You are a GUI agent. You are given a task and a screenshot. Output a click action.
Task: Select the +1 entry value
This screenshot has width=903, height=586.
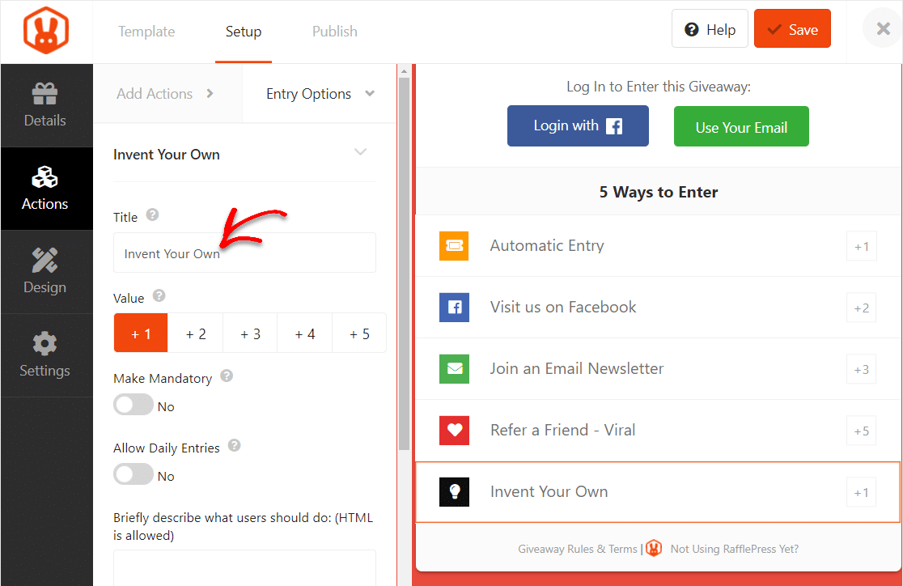tap(141, 333)
